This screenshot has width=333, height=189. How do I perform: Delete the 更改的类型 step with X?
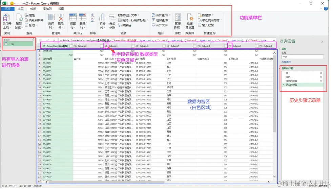(284, 85)
